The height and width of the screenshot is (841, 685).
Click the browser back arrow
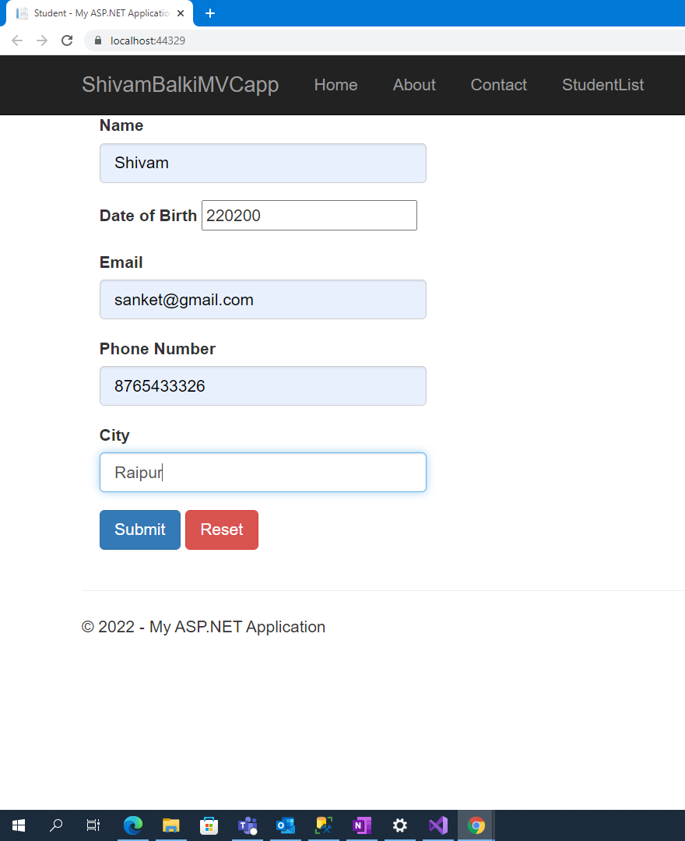tap(17, 40)
